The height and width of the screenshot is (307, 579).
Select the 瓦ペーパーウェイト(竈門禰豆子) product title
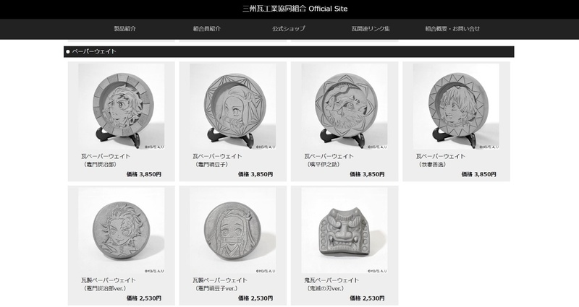(x=217, y=160)
